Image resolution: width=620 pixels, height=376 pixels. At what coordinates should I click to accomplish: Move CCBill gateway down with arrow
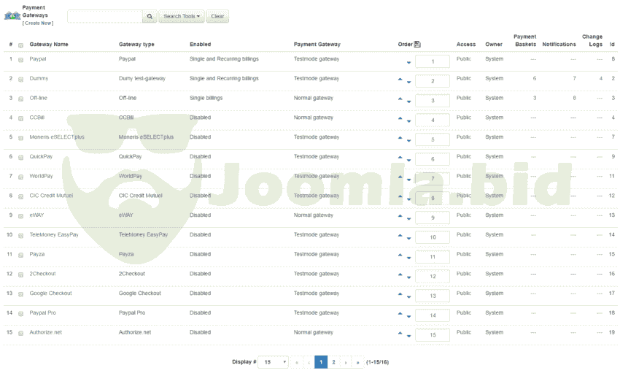tap(408, 121)
